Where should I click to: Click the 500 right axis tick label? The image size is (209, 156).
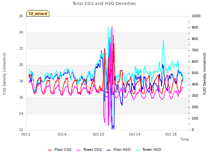195,73
